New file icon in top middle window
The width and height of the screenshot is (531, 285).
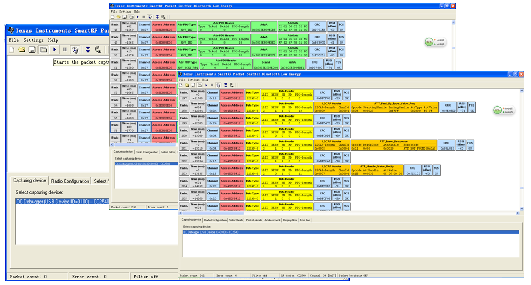(x=113, y=17)
